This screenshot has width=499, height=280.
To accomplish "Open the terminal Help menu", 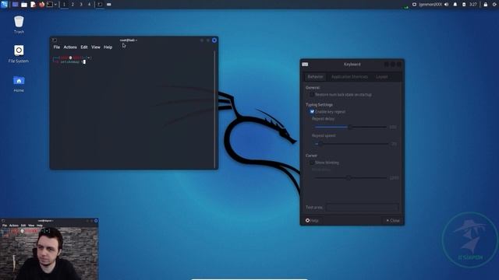I will point(108,47).
